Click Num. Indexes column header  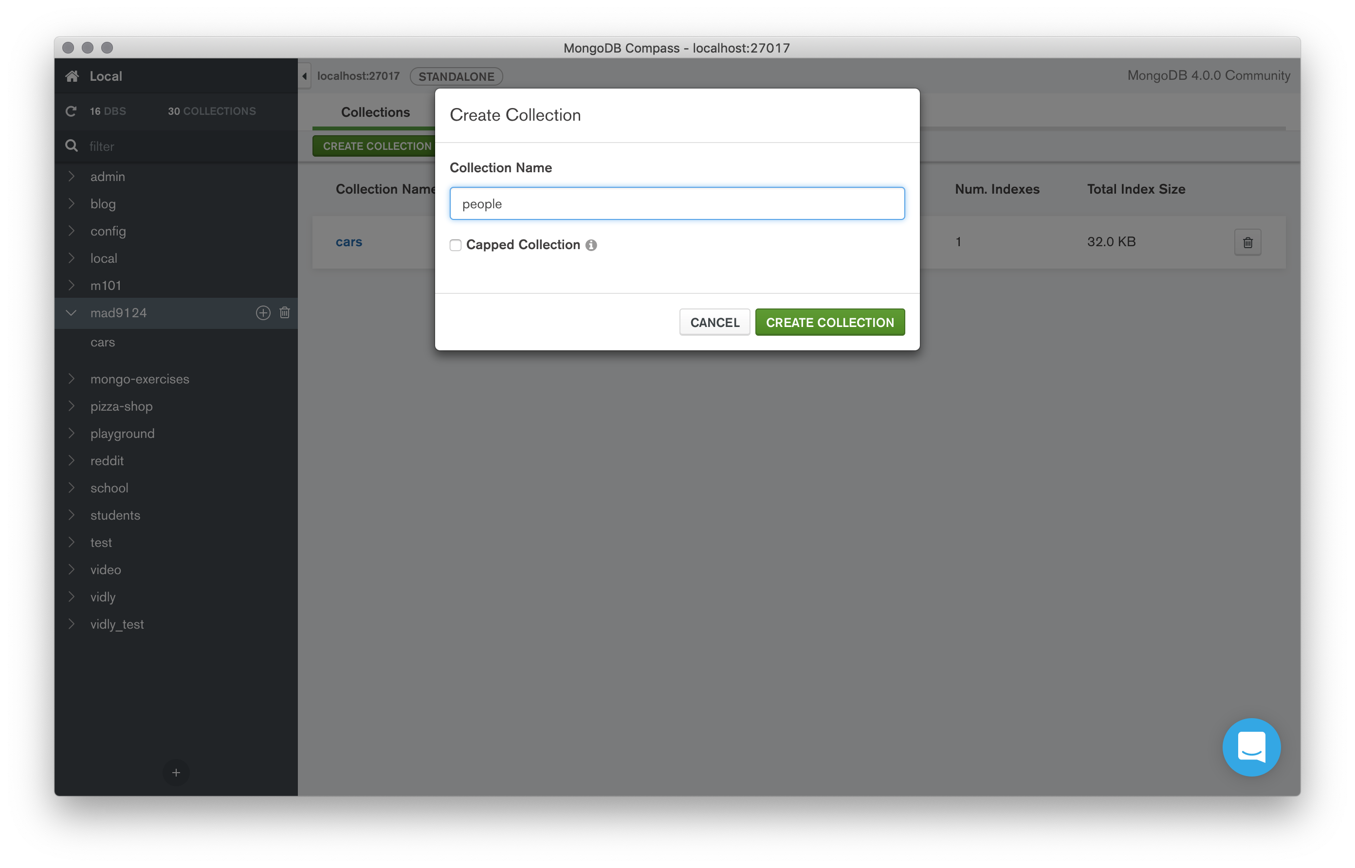997,189
